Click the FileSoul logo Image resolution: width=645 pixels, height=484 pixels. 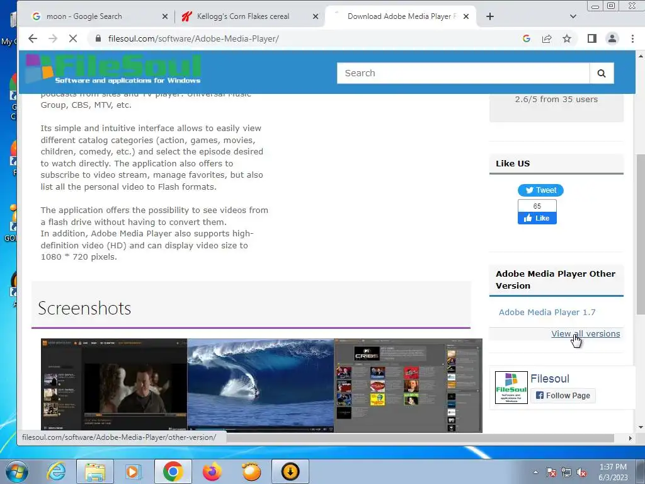[113, 69]
